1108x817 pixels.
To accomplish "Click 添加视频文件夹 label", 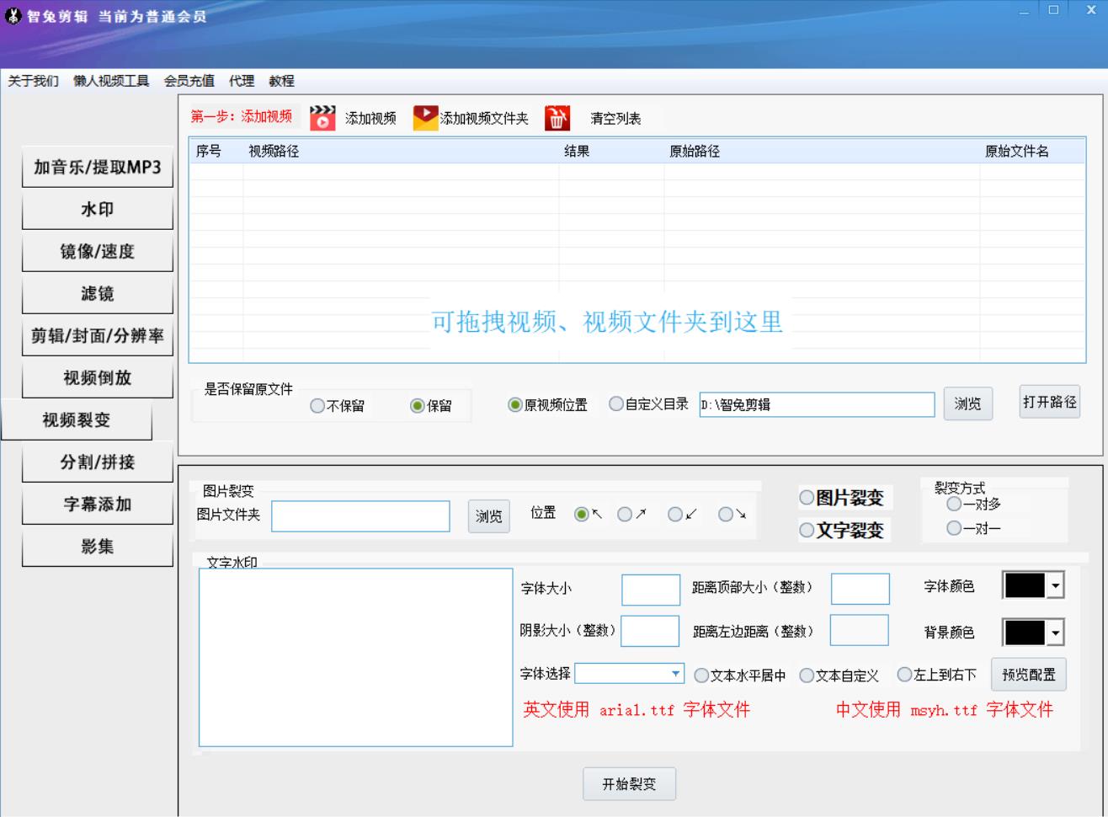I will pos(484,119).
